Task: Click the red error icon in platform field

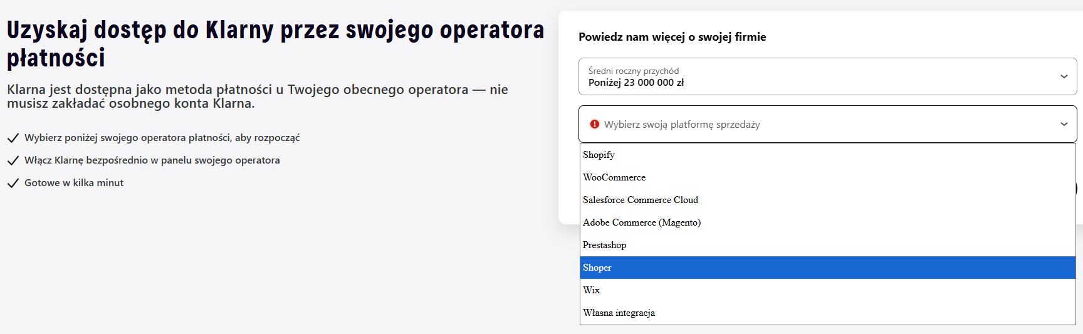Action: pos(595,124)
